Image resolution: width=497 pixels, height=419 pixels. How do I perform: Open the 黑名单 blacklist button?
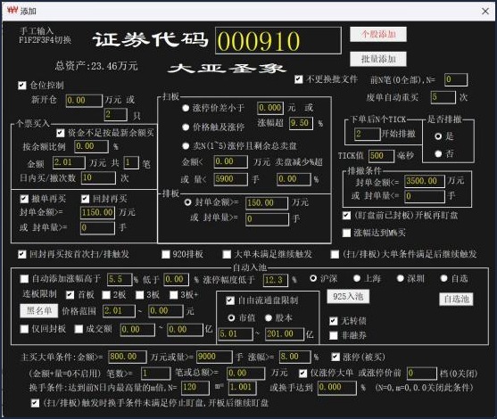[x=38, y=311]
